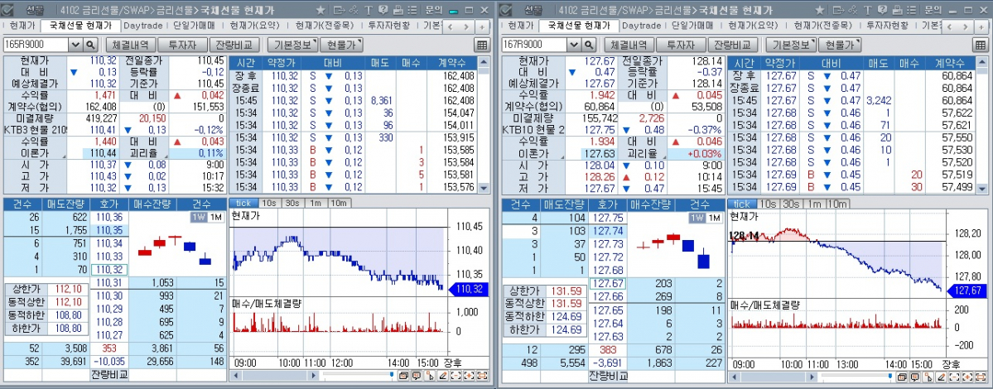Viewport: 993px width, 389px height.
Task: Switch to 현재가(요약) tab in right window
Action: point(753,26)
